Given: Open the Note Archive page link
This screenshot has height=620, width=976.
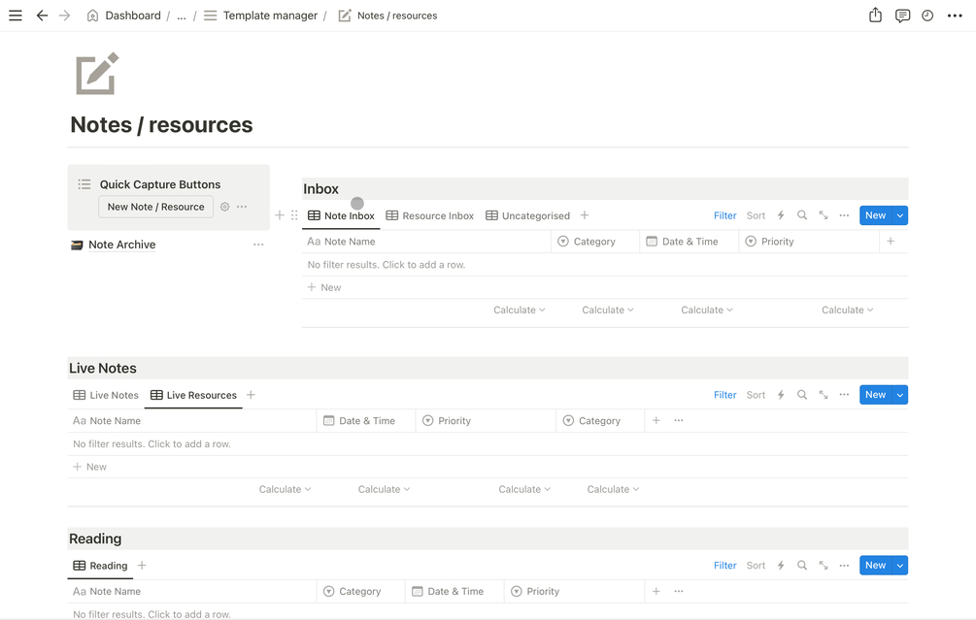Looking at the screenshot, I should 121,245.
